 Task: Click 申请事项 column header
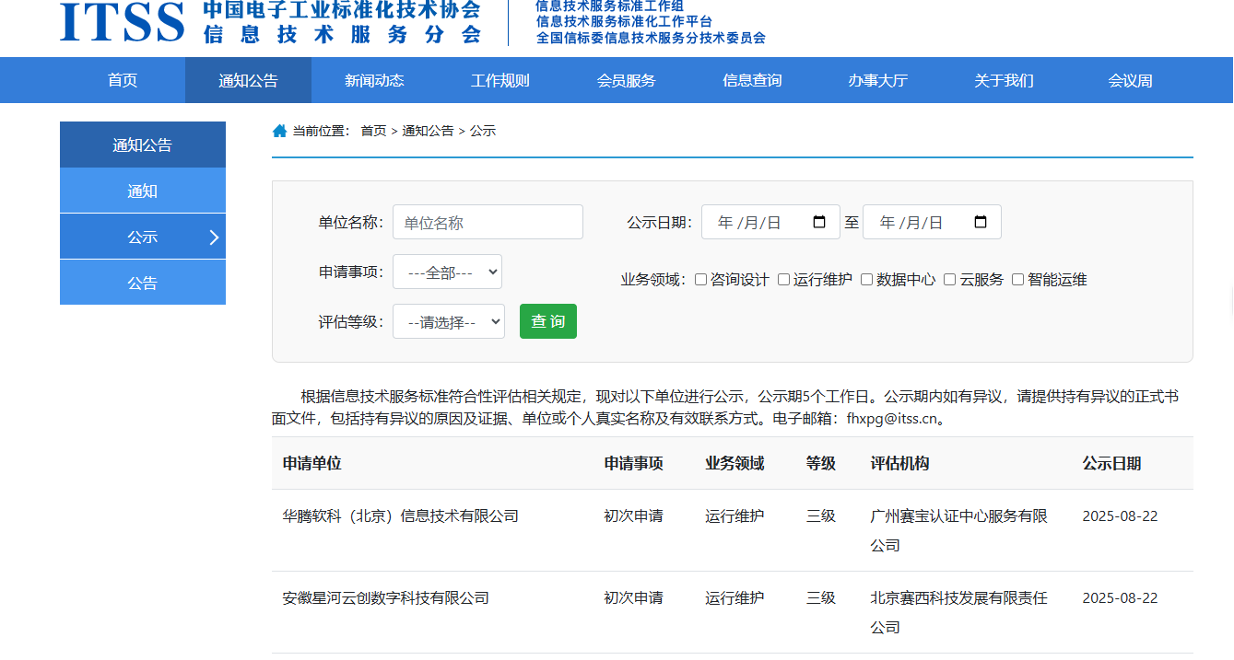coord(634,463)
